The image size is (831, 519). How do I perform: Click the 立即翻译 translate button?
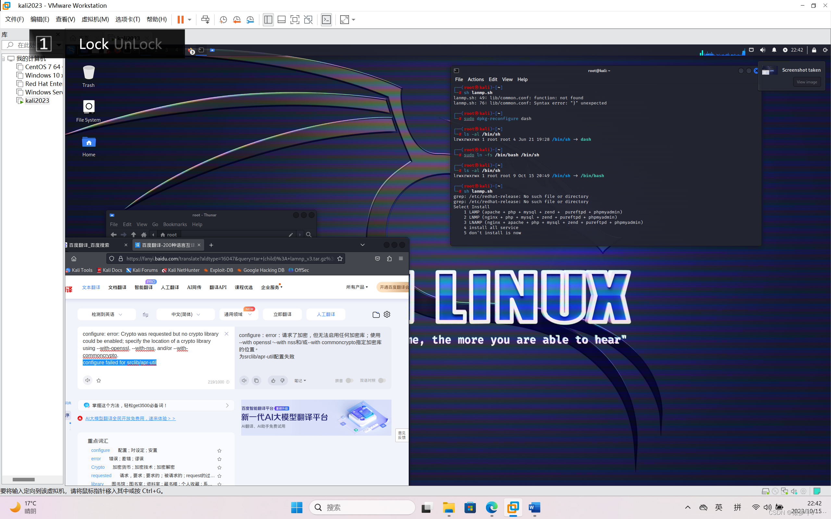282,314
